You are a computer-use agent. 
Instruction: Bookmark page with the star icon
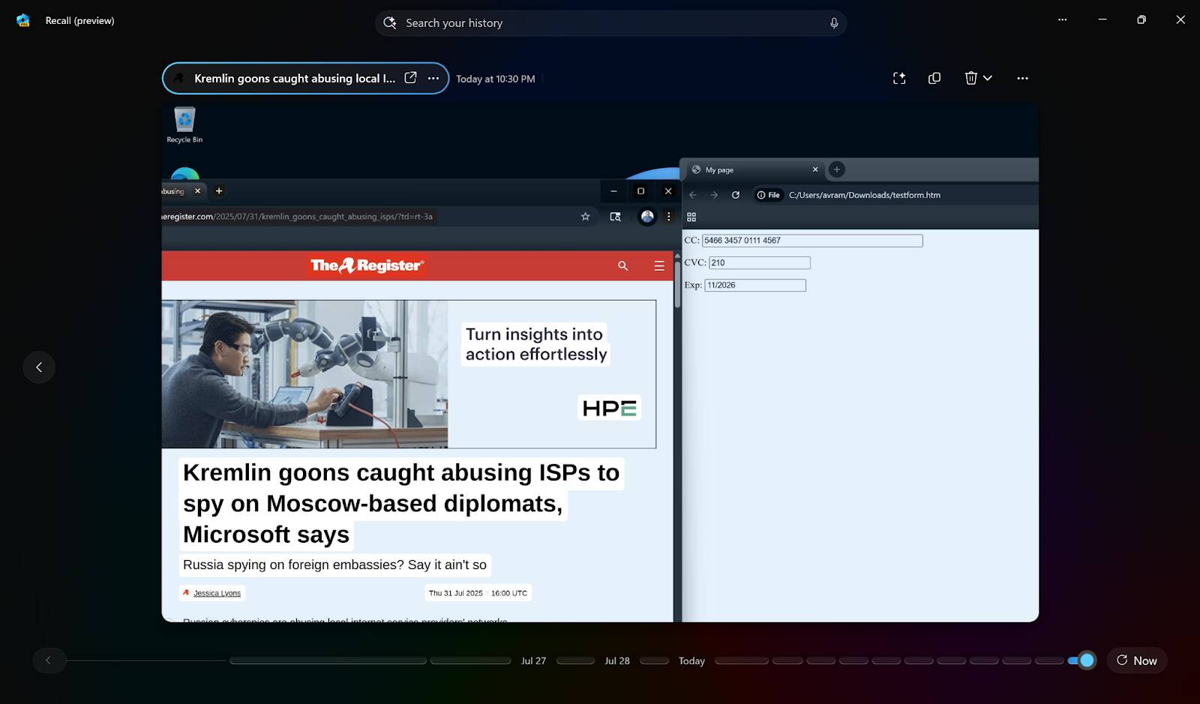(585, 217)
